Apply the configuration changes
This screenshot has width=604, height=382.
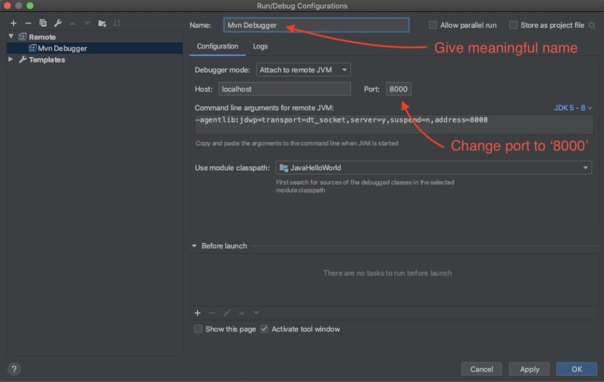click(528, 368)
